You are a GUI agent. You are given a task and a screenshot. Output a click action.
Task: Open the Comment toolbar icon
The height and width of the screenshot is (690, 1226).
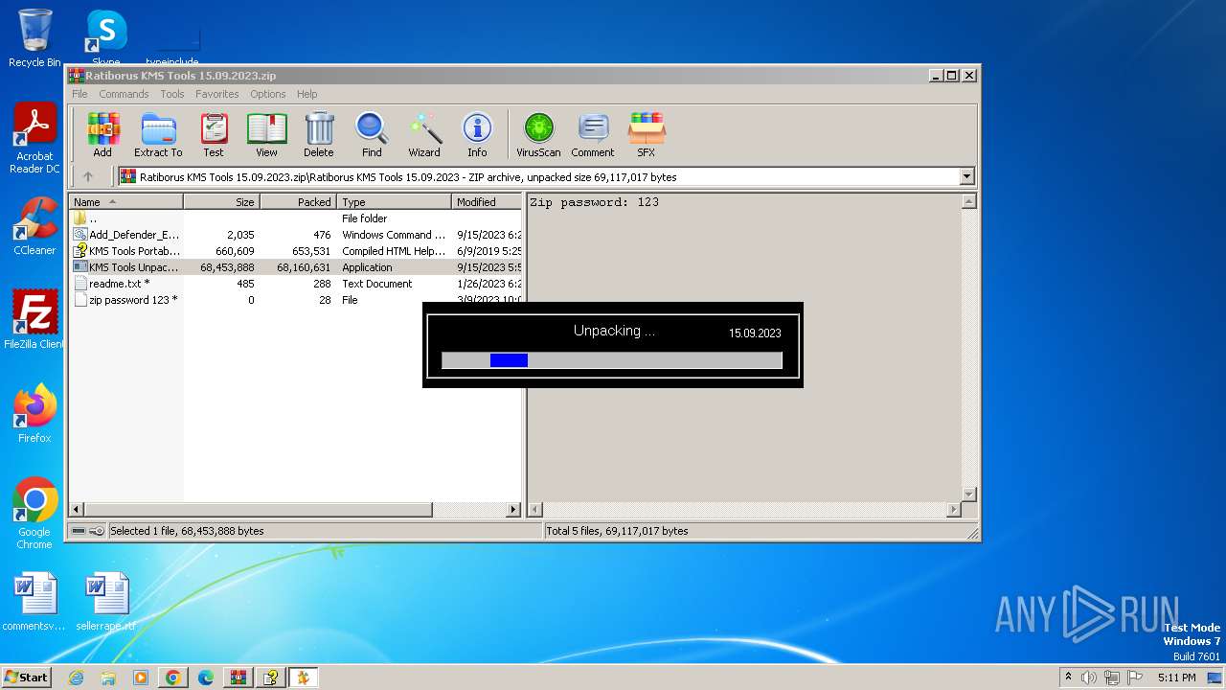pyautogui.click(x=593, y=134)
